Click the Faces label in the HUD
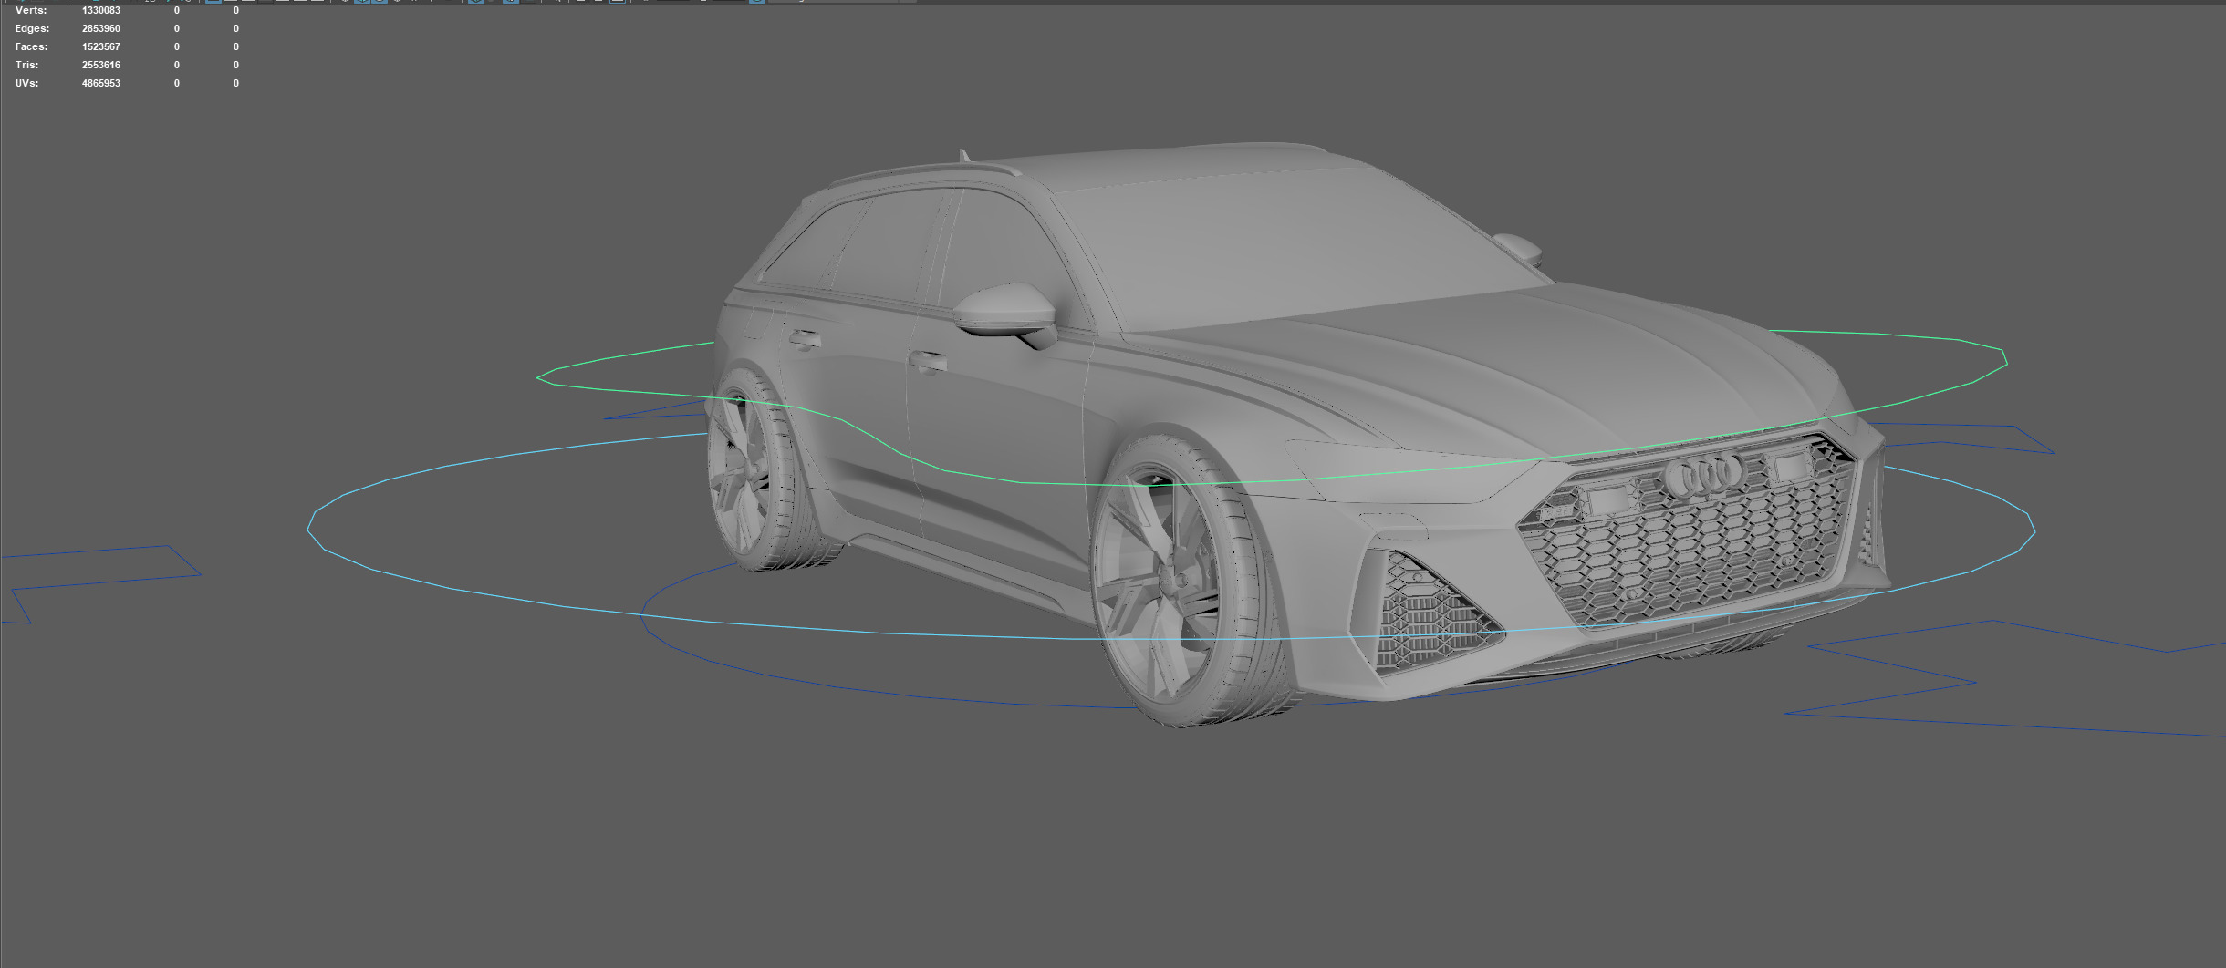 pyautogui.click(x=32, y=47)
